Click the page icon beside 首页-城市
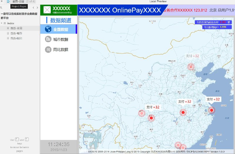Image resolution: width=235 pixels, height=154 pixels. click(x=8, y=33)
